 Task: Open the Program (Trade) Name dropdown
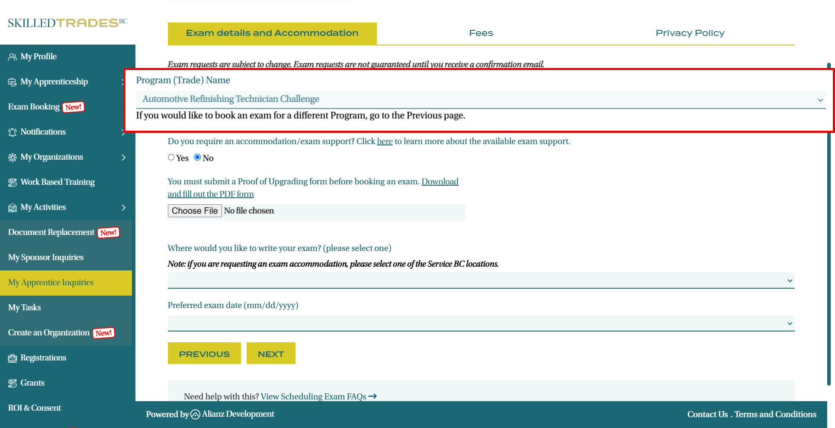pos(480,100)
